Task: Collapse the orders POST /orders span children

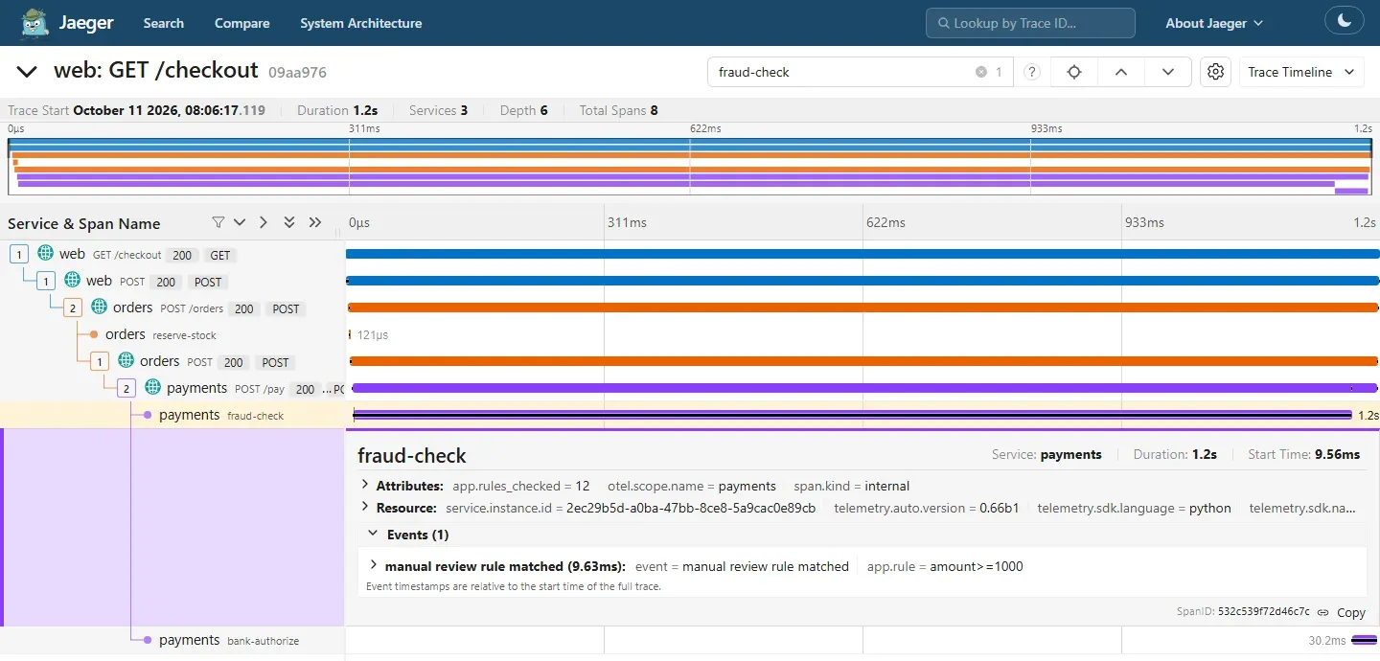Action: (73, 308)
